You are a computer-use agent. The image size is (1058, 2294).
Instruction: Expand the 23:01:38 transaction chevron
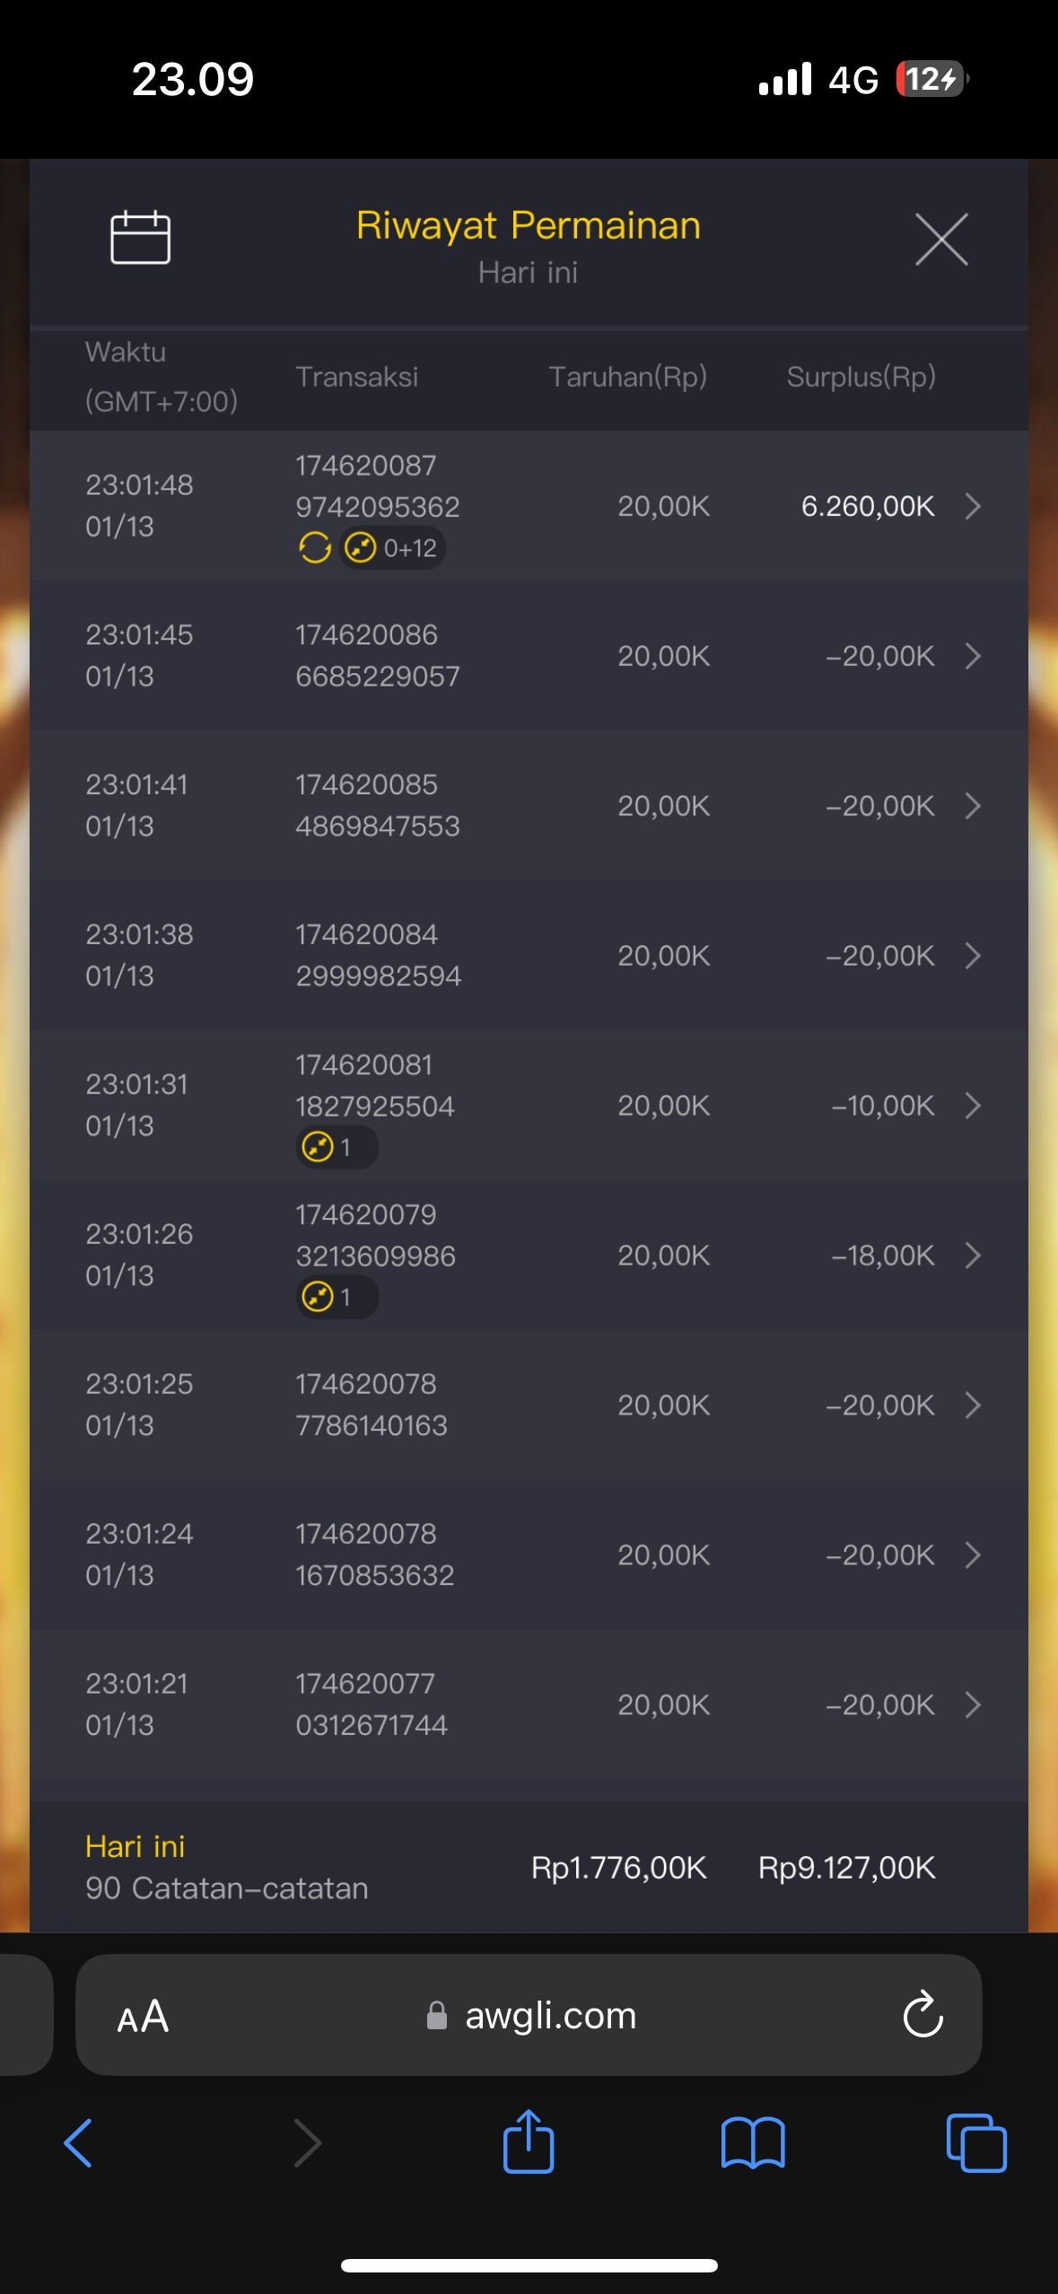pyautogui.click(x=973, y=956)
